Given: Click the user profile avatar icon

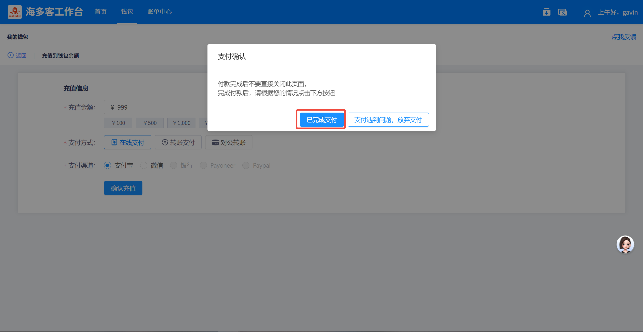Looking at the screenshot, I should click(x=587, y=13).
